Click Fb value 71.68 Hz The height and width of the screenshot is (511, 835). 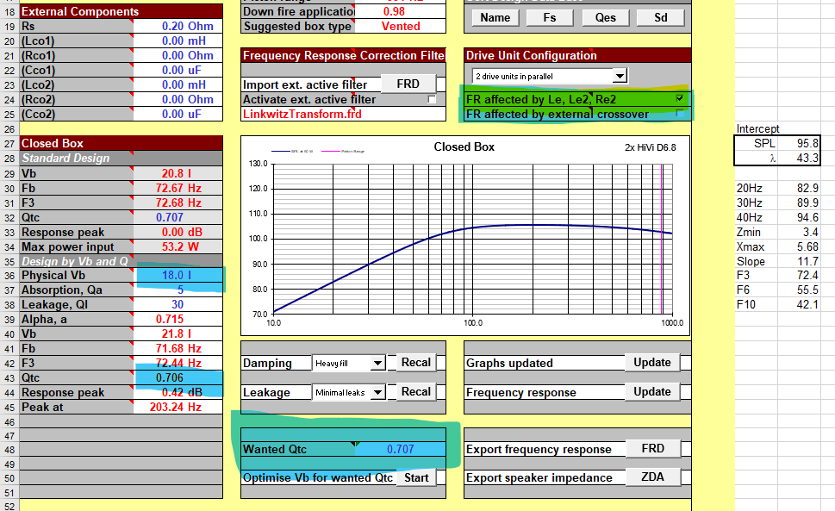point(178,349)
